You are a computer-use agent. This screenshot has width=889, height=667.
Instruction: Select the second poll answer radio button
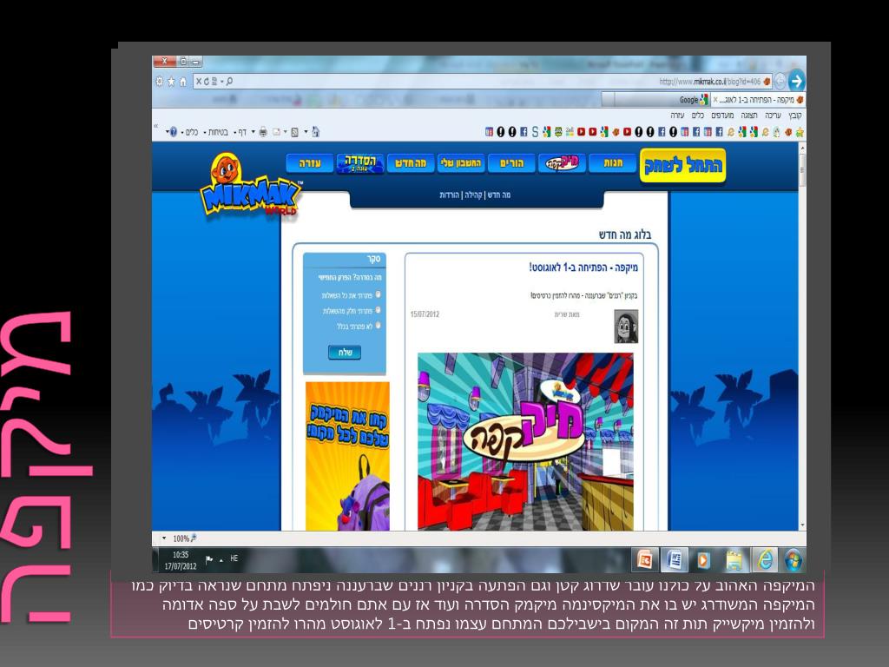click(x=379, y=310)
